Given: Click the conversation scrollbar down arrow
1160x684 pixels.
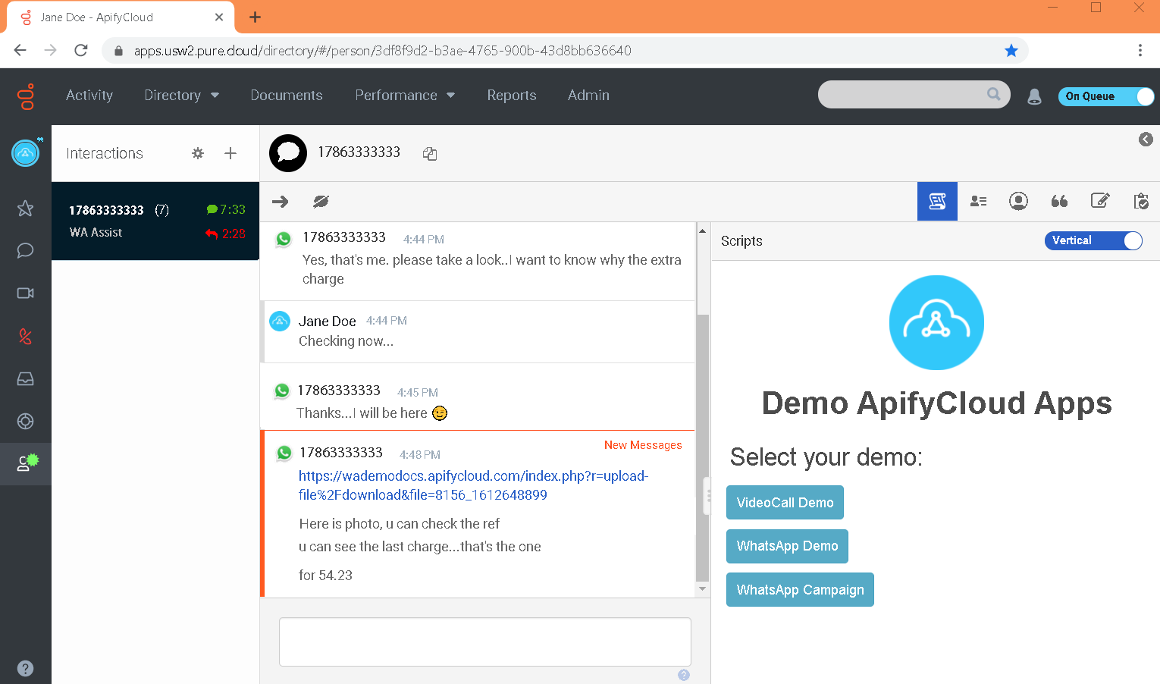Looking at the screenshot, I should click(x=702, y=588).
